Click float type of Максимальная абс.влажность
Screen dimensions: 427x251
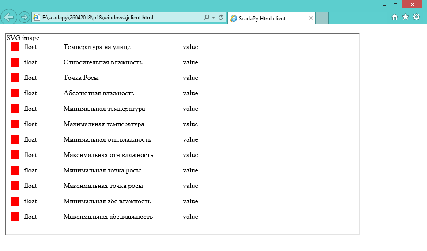coord(30,217)
